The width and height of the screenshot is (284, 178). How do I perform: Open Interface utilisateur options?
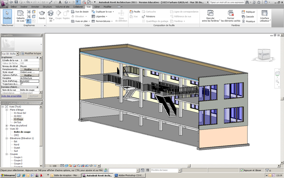[264, 16]
